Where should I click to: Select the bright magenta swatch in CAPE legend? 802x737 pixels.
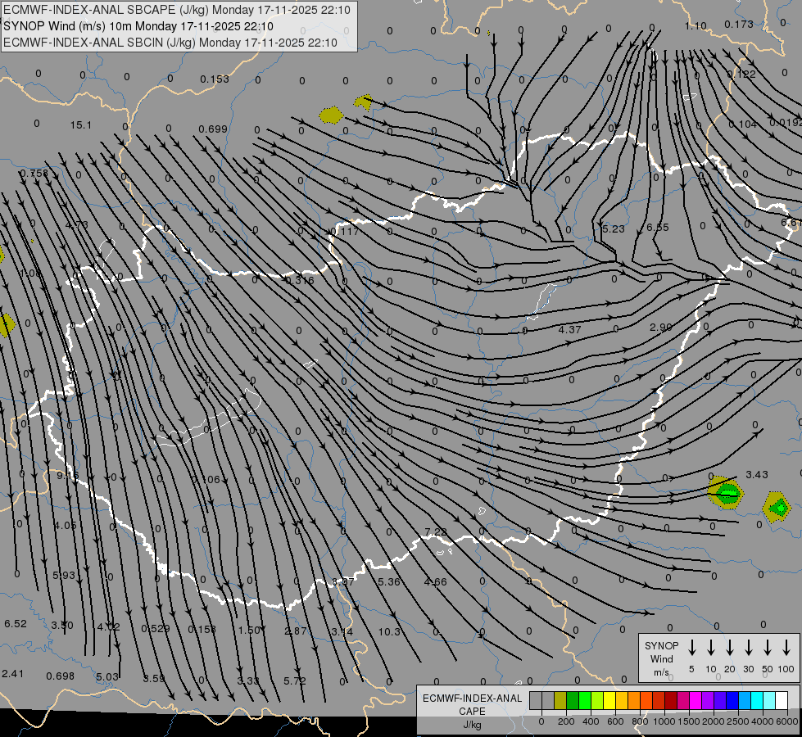[696, 701]
